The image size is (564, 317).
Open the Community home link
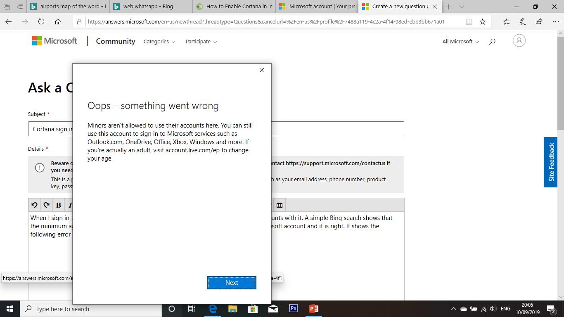(116, 41)
